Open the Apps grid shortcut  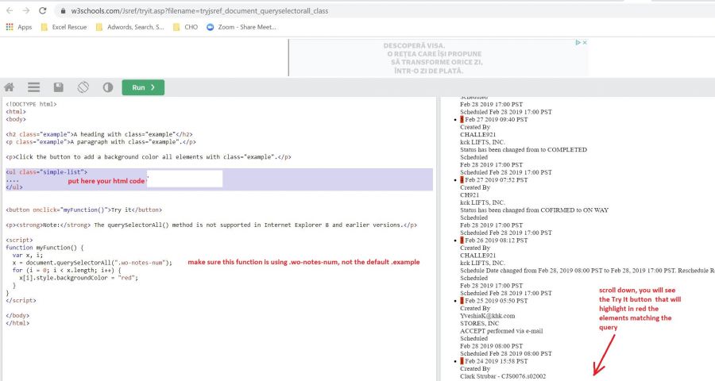point(19,27)
